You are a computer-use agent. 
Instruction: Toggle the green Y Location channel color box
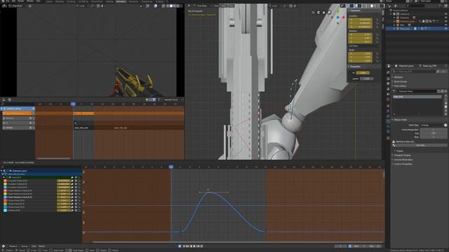click(5, 184)
